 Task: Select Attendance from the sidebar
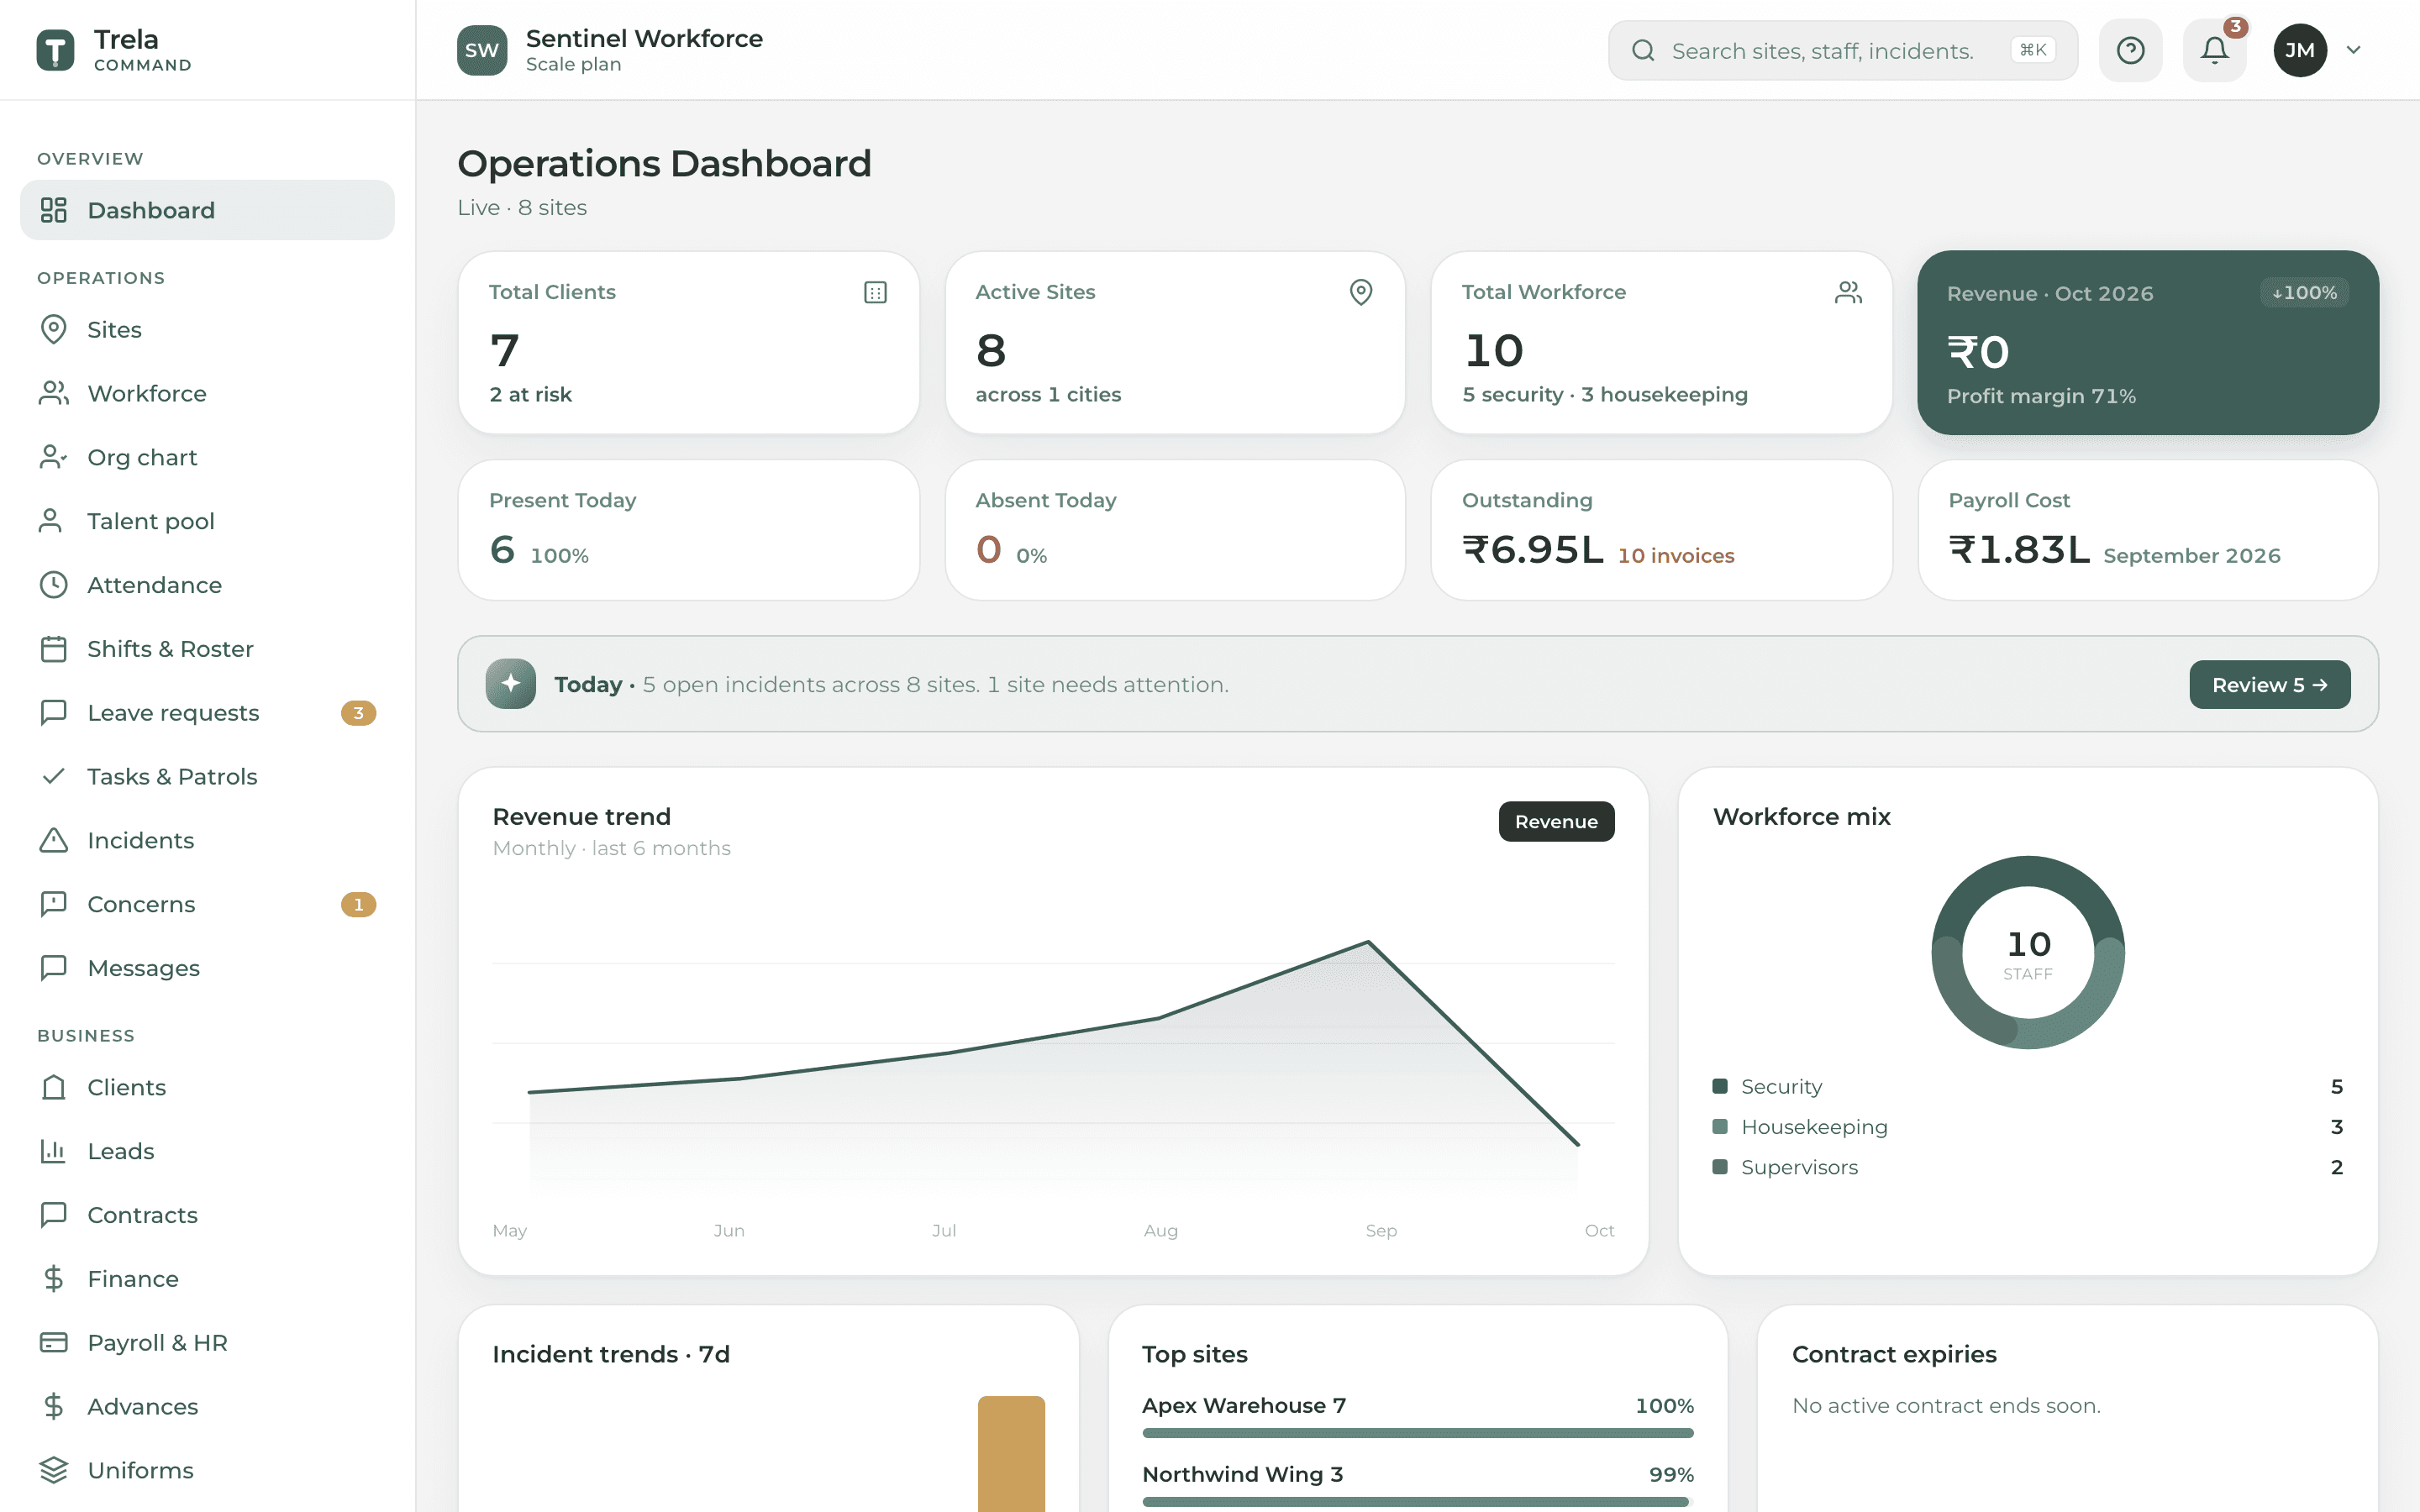pyautogui.click(x=207, y=585)
